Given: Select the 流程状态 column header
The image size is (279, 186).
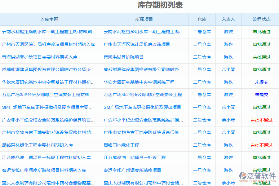Looking at the screenshot, I should pos(260,19).
